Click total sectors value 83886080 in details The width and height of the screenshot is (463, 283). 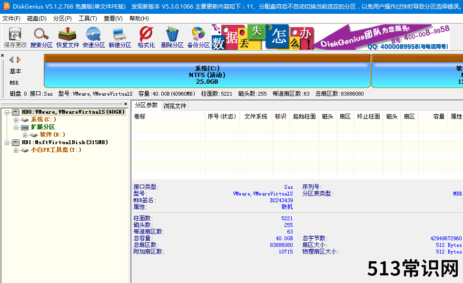pyautogui.click(x=281, y=245)
